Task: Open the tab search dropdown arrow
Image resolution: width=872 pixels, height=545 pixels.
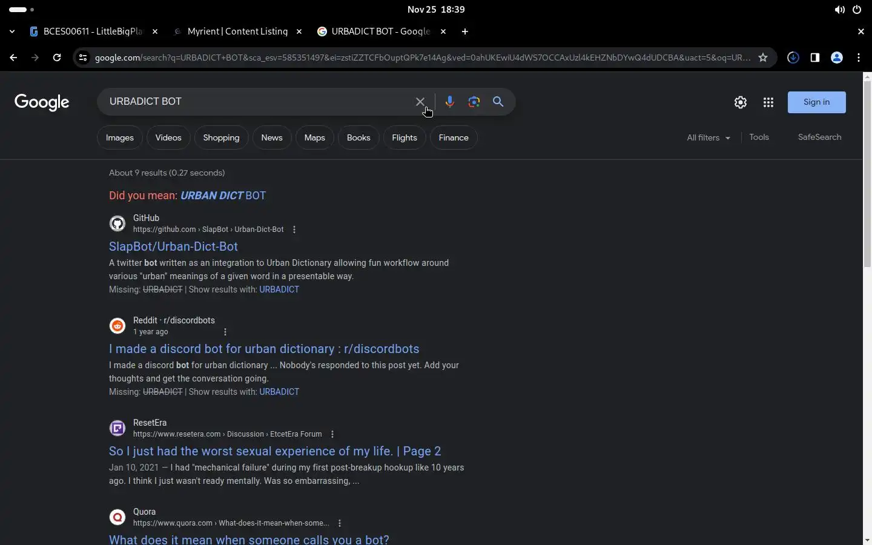Action: click(x=12, y=31)
